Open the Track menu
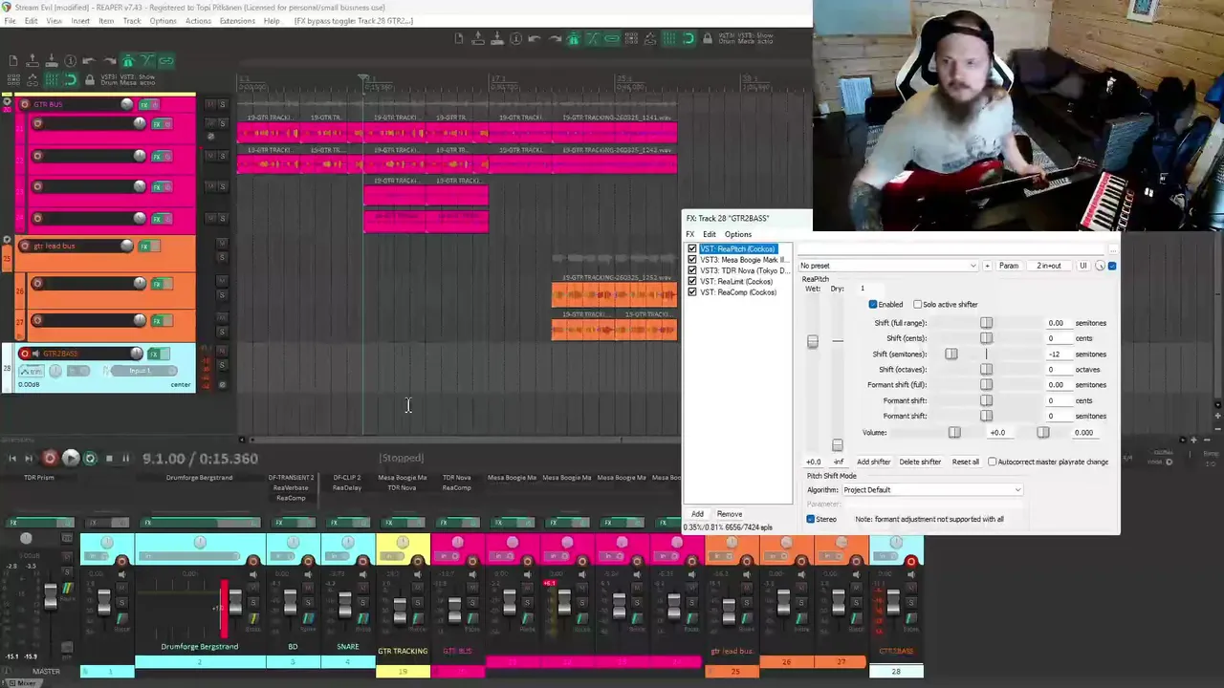The image size is (1224, 688). (132, 21)
